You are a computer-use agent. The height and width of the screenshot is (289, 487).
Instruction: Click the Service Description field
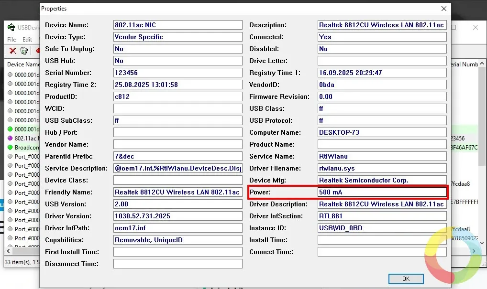click(x=177, y=168)
